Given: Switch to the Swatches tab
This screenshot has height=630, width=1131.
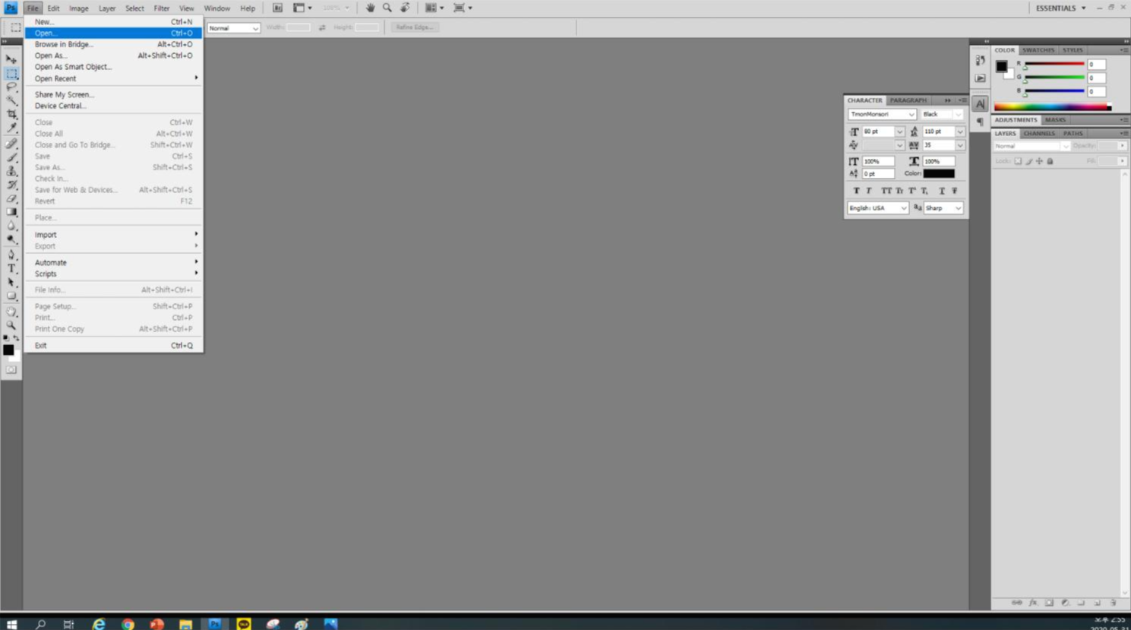Looking at the screenshot, I should pyautogui.click(x=1038, y=50).
